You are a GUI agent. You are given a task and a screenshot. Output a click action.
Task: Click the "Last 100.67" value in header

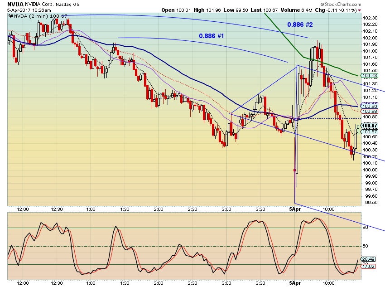point(264,10)
